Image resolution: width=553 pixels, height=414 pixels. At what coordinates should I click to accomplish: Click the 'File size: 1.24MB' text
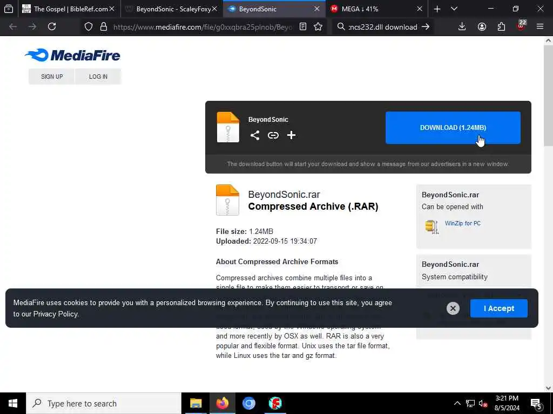coord(245,231)
